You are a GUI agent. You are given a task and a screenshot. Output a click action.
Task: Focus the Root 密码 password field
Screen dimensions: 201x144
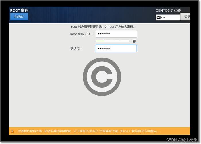coord(116,34)
